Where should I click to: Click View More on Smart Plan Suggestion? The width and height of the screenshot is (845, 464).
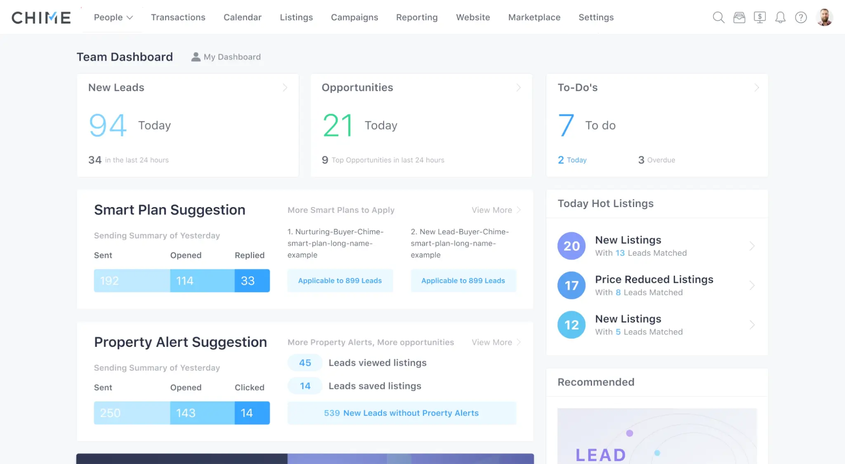(x=491, y=210)
